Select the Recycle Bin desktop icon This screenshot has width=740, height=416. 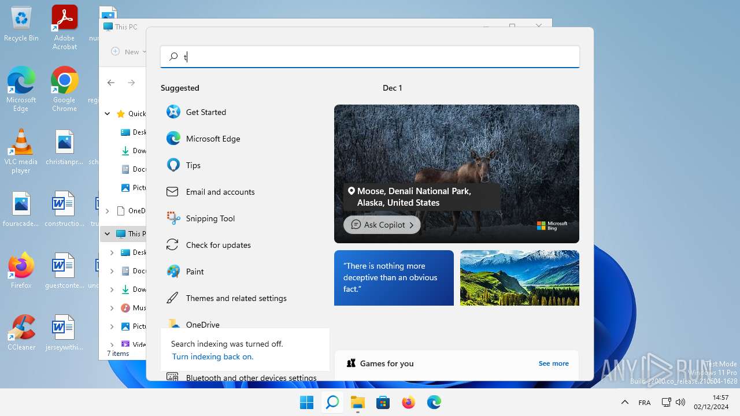(21, 24)
